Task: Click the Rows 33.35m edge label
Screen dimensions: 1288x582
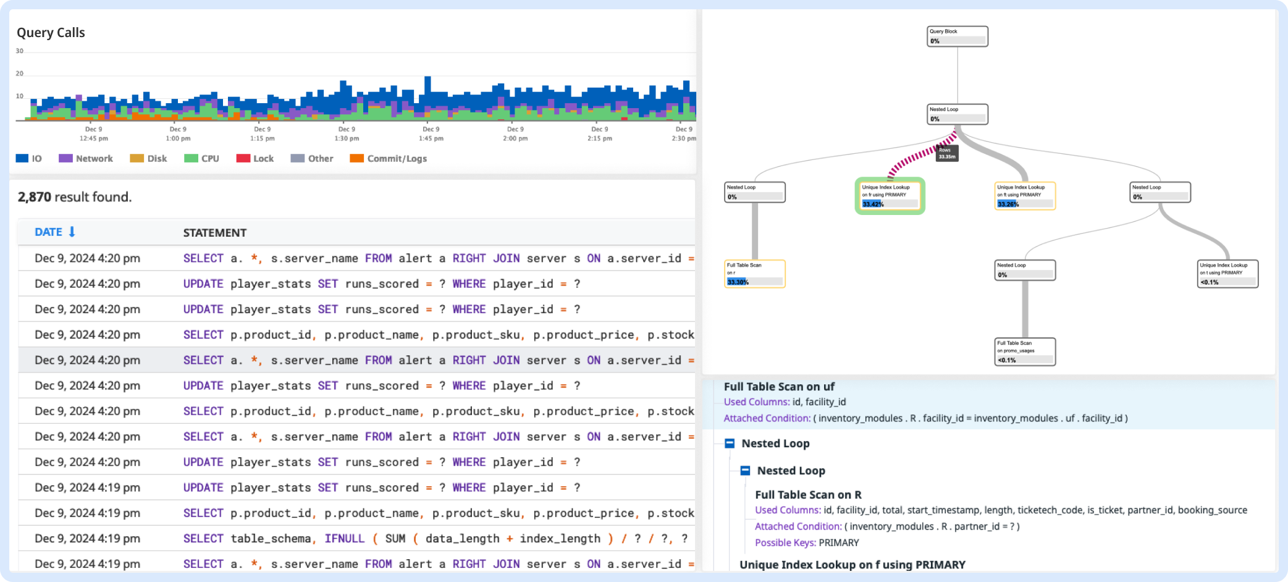Action: click(947, 153)
